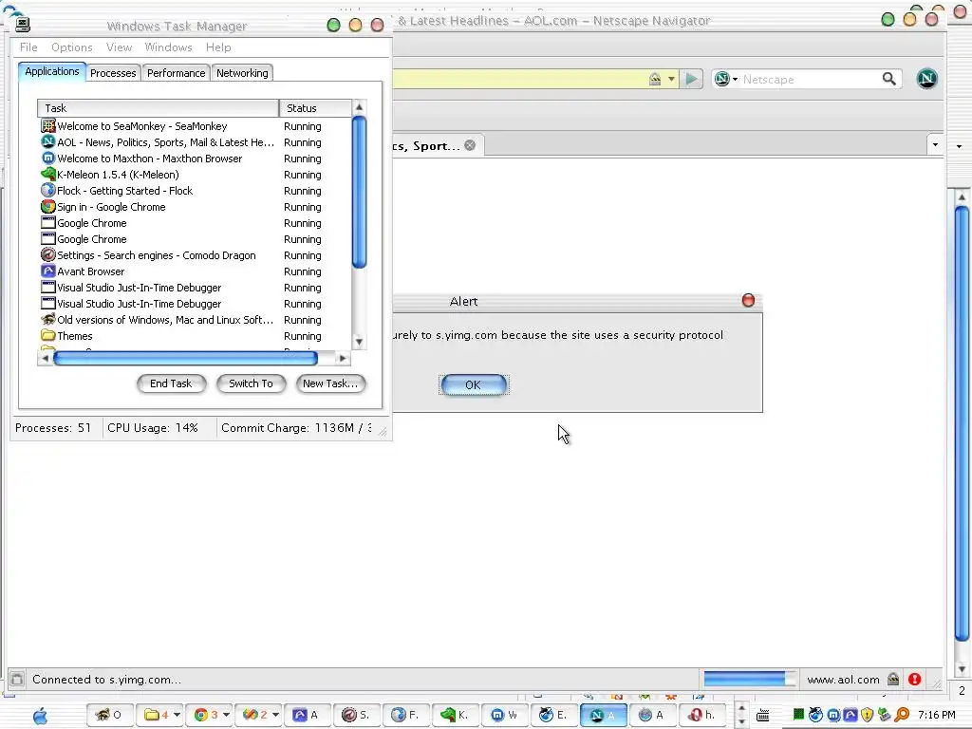Open the folder group on the taskbar
Screen dimensions: 972x729
coord(158,715)
